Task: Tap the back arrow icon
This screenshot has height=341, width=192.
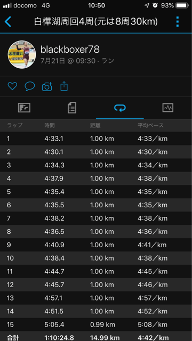Action: pyautogui.click(x=8, y=22)
